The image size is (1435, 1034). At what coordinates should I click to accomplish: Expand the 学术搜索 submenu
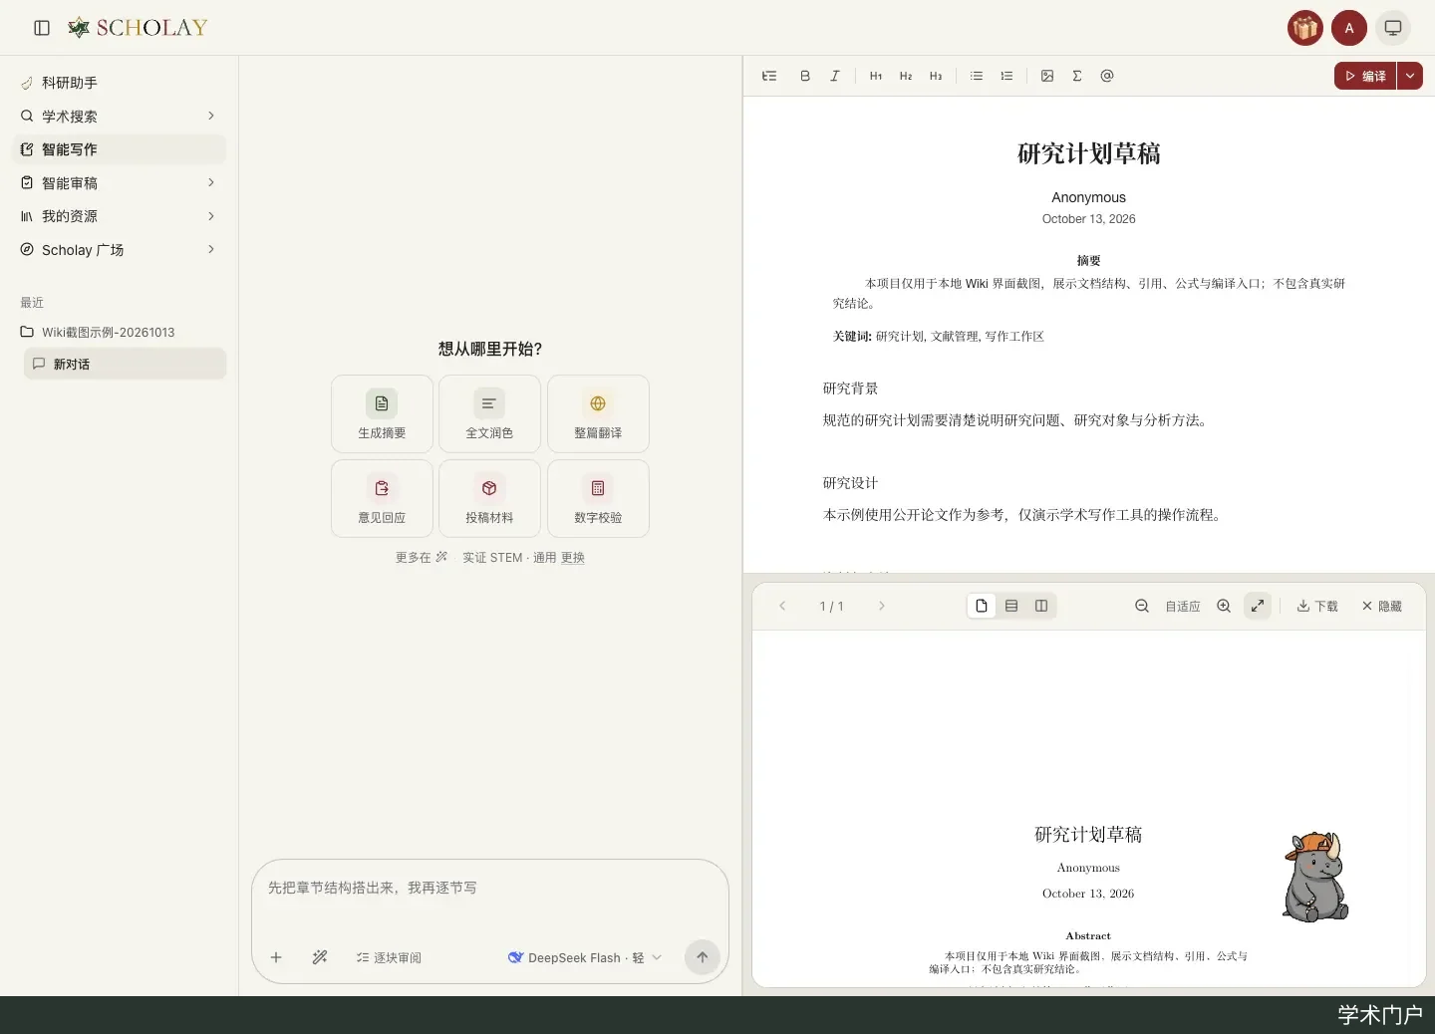211,116
